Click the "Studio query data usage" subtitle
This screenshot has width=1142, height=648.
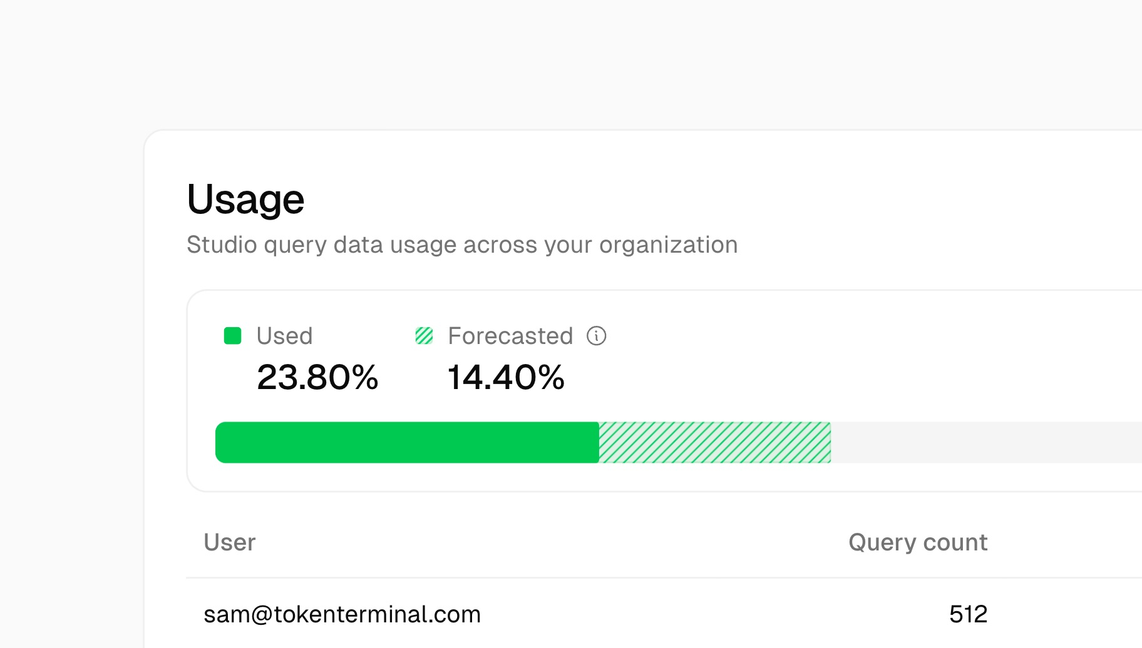pos(462,245)
